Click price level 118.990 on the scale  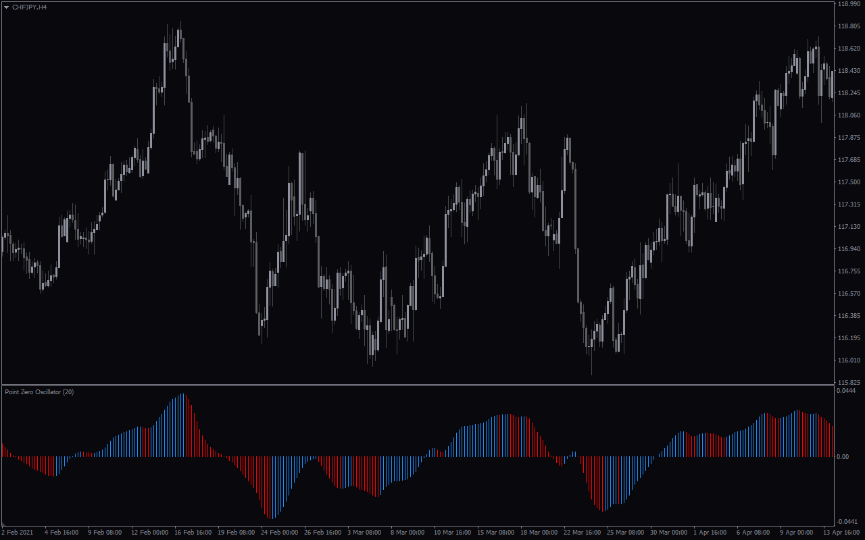coord(848,4)
